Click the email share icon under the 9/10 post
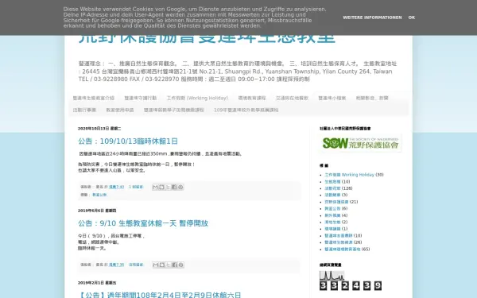Screen dimensions: 477x298 tap(156, 265)
